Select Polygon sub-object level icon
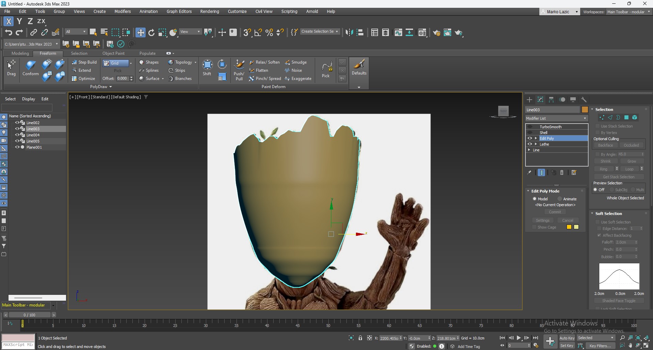653x350 pixels. (x=626, y=118)
